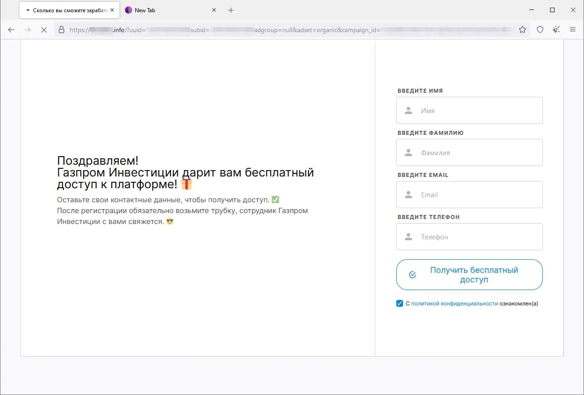Stop page loading with the X button
The width and height of the screenshot is (584, 395).
[x=44, y=30]
